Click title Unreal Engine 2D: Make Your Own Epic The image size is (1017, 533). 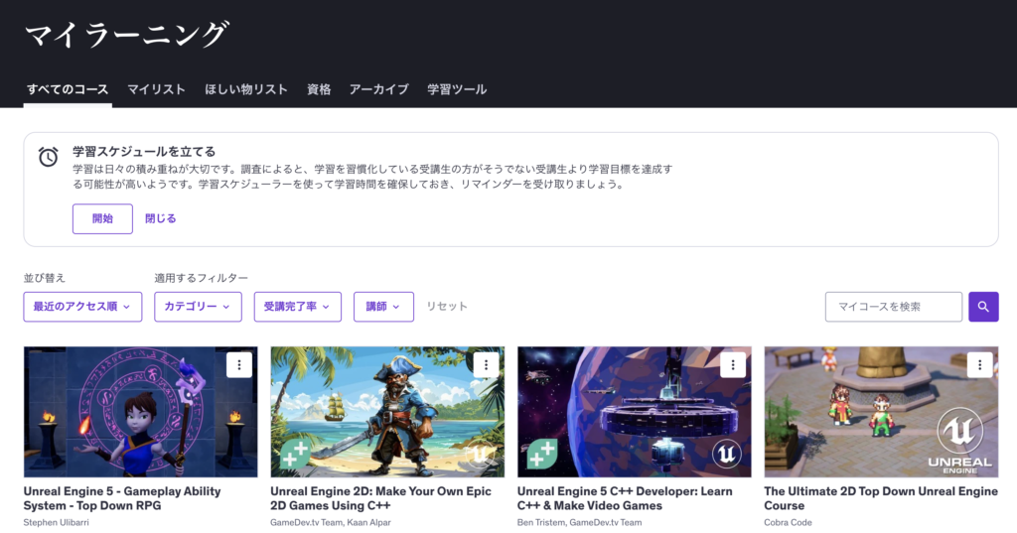click(x=380, y=498)
